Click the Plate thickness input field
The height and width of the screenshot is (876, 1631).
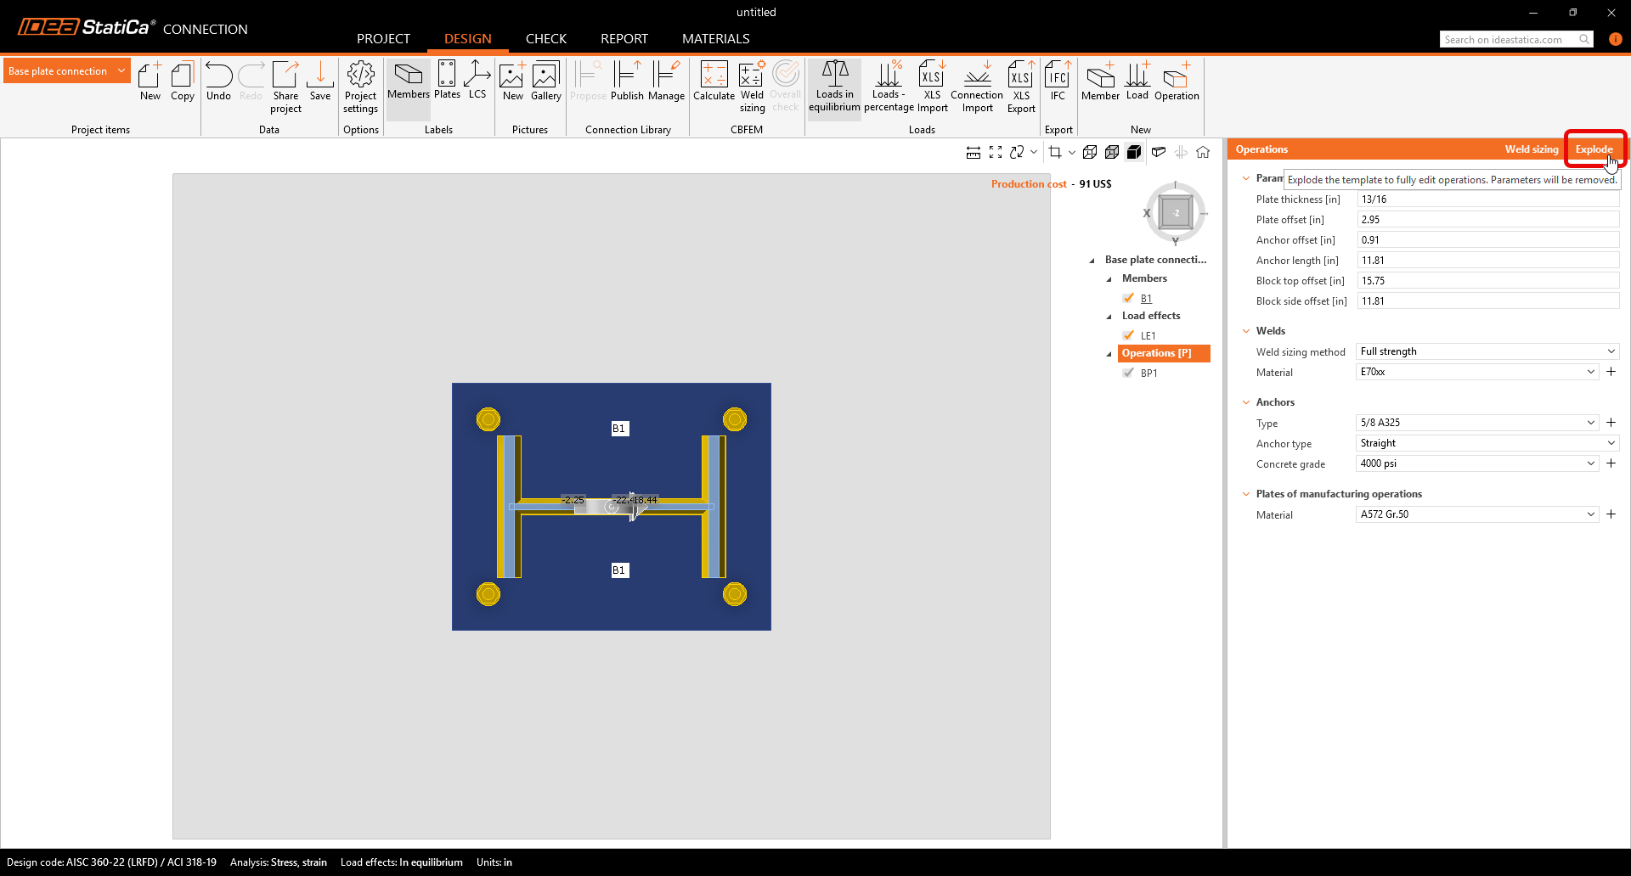coord(1487,199)
